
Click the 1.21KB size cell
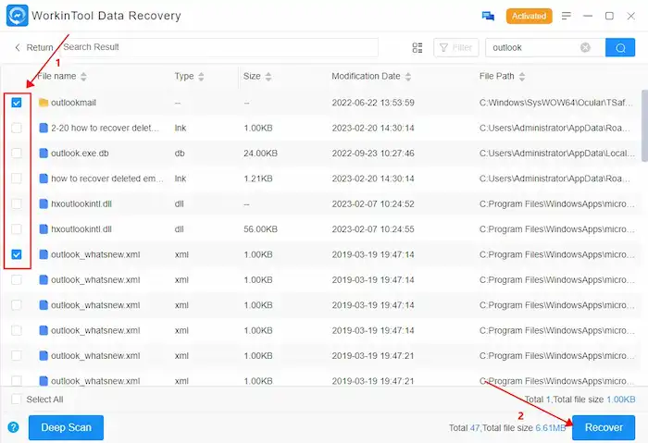coord(258,178)
